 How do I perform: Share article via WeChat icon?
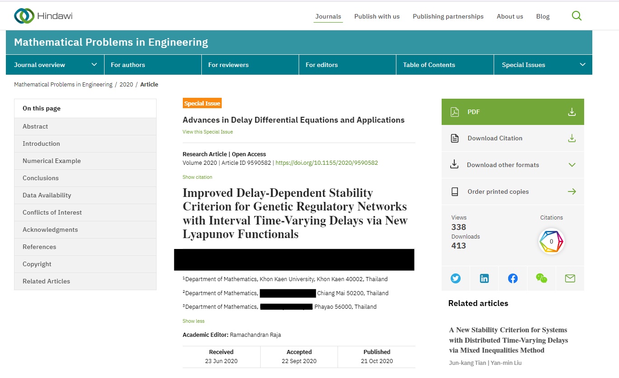tap(541, 278)
